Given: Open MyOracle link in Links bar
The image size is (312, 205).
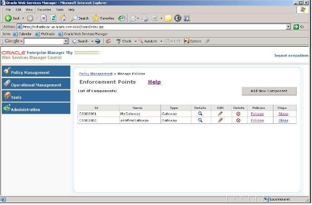Looking at the screenshot, I should (45, 34).
